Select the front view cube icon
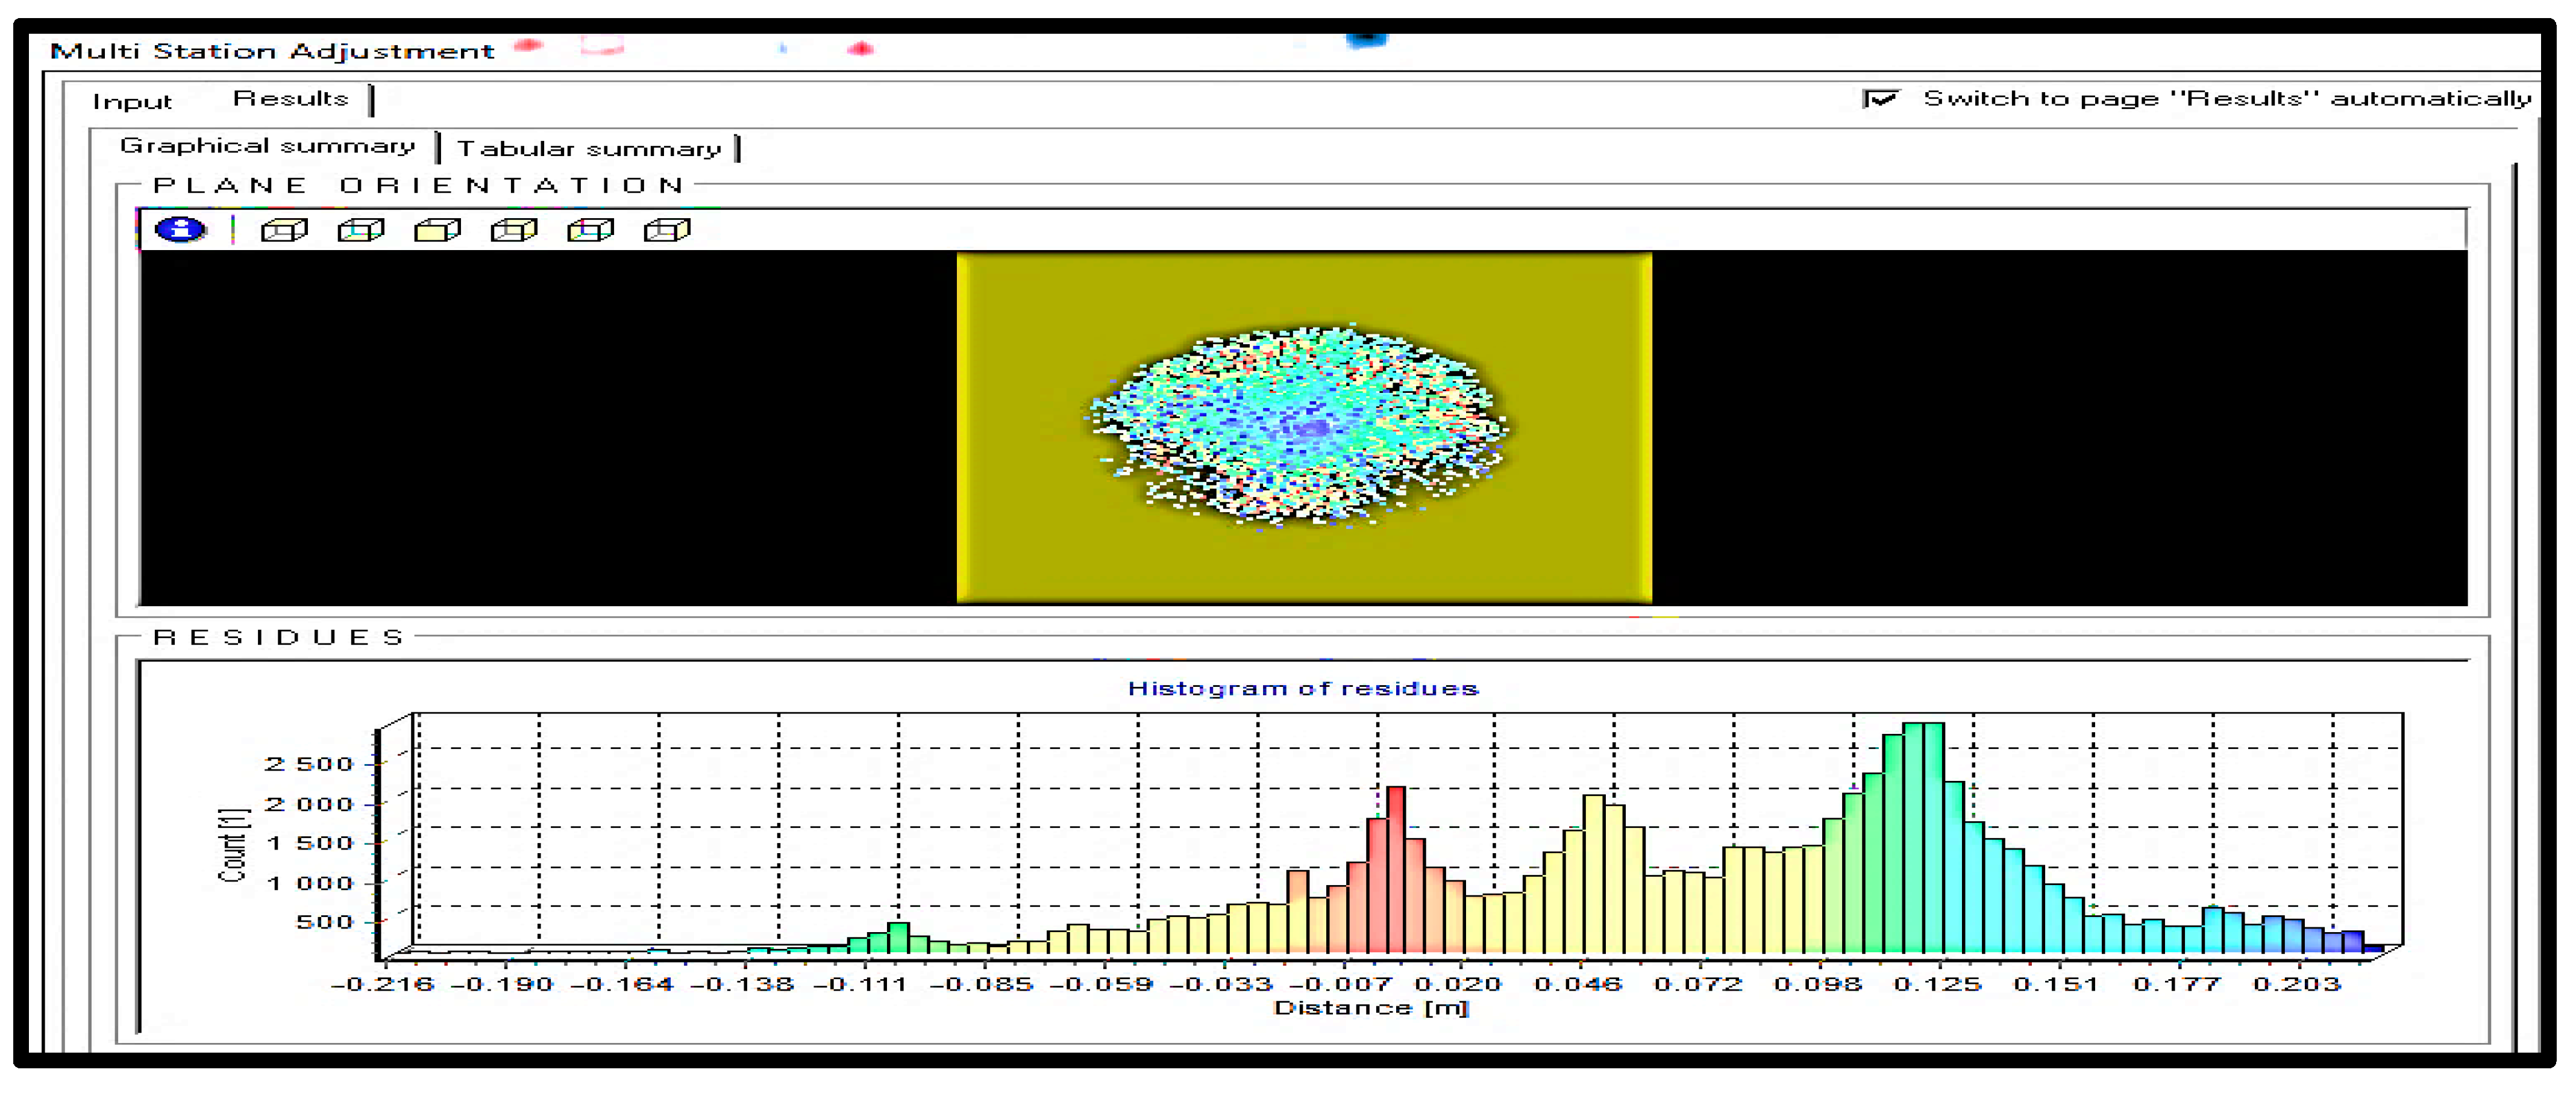The width and height of the screenshot is (2576, 1093). point(437,231)
